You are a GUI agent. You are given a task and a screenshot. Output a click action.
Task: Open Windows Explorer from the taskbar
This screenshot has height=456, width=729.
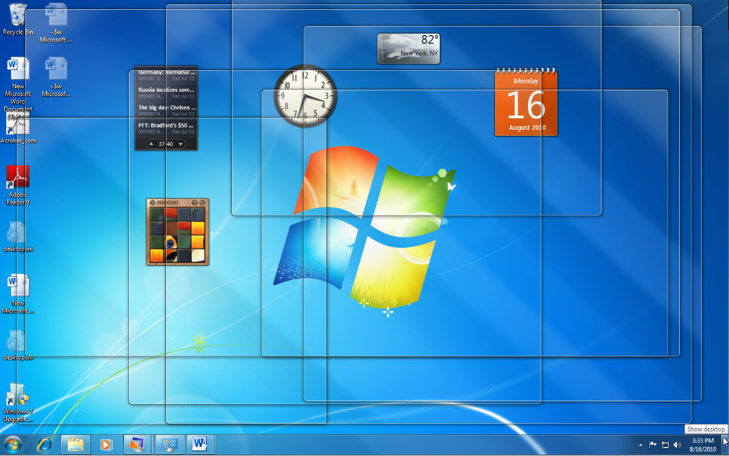click(x=76, y=445)
